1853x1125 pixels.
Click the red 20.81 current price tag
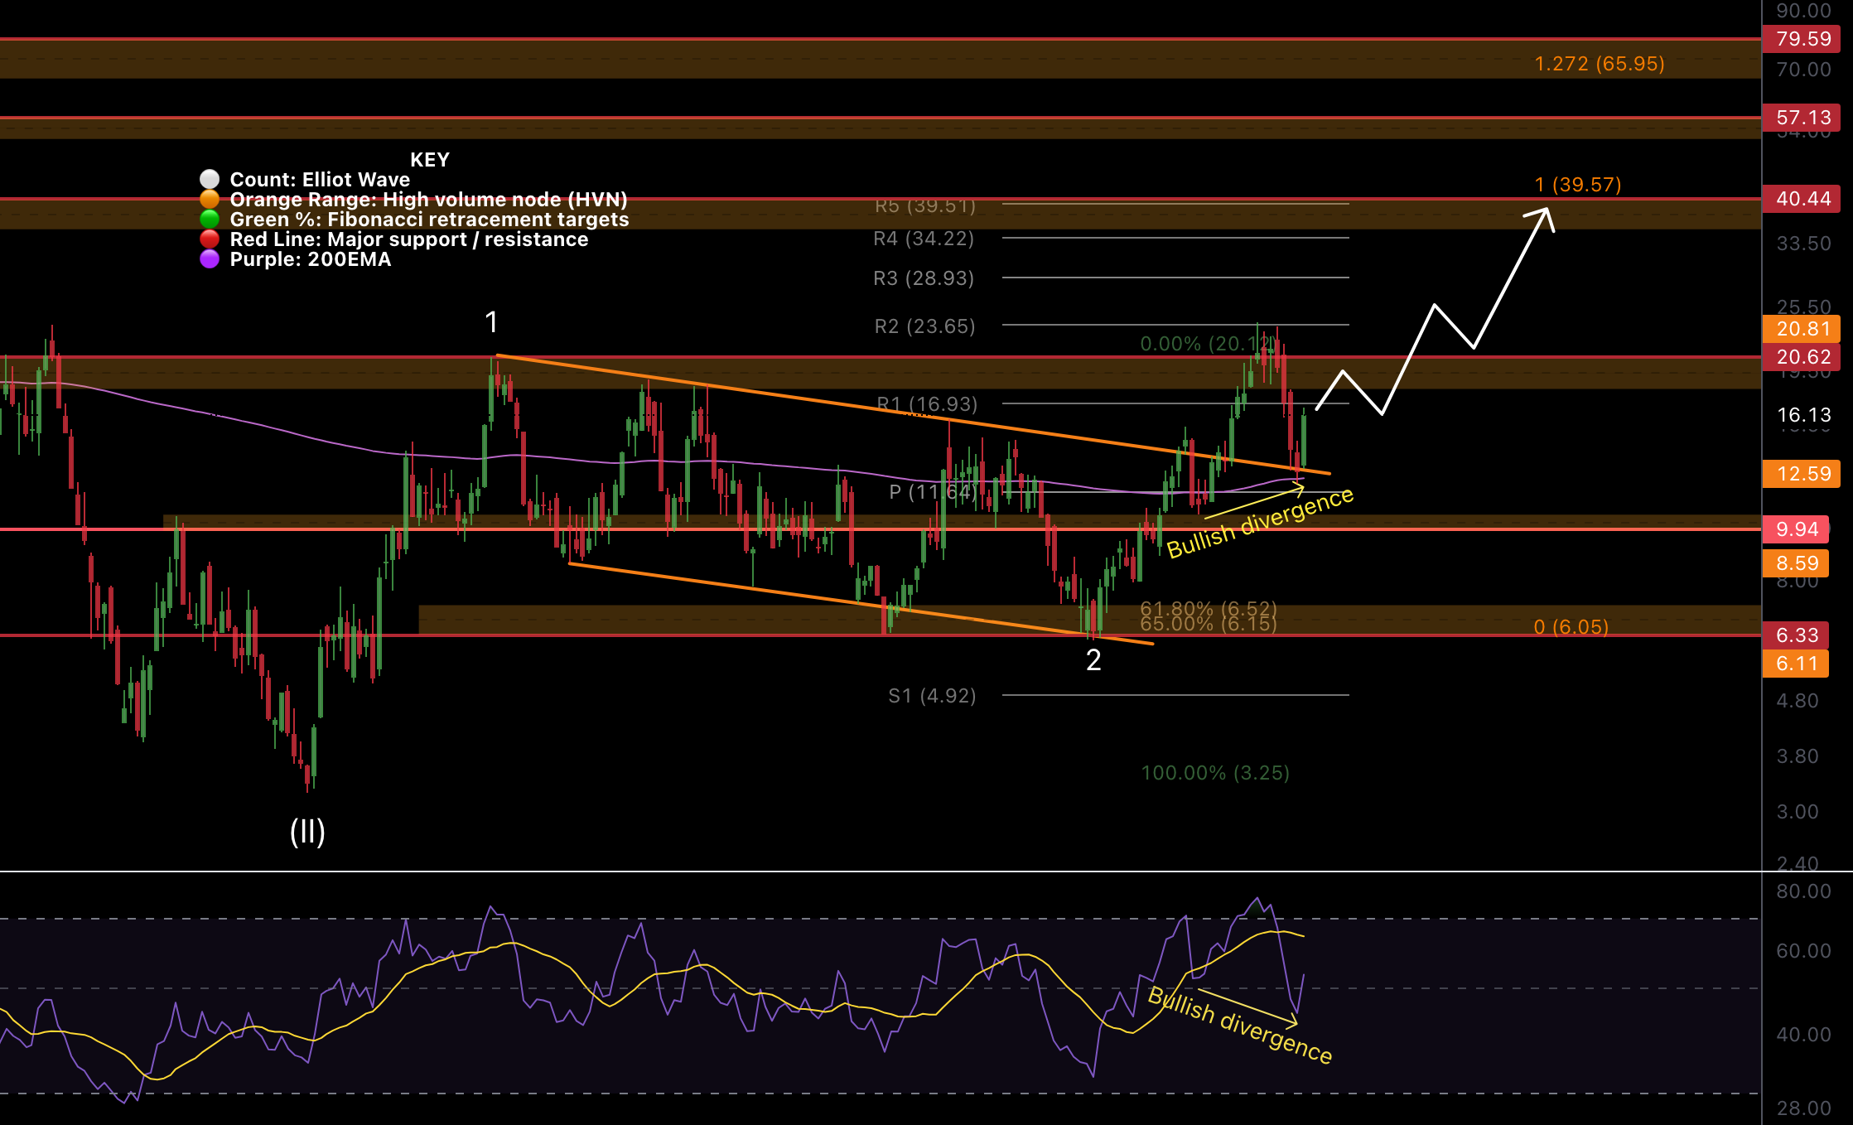coord(1802,330)
